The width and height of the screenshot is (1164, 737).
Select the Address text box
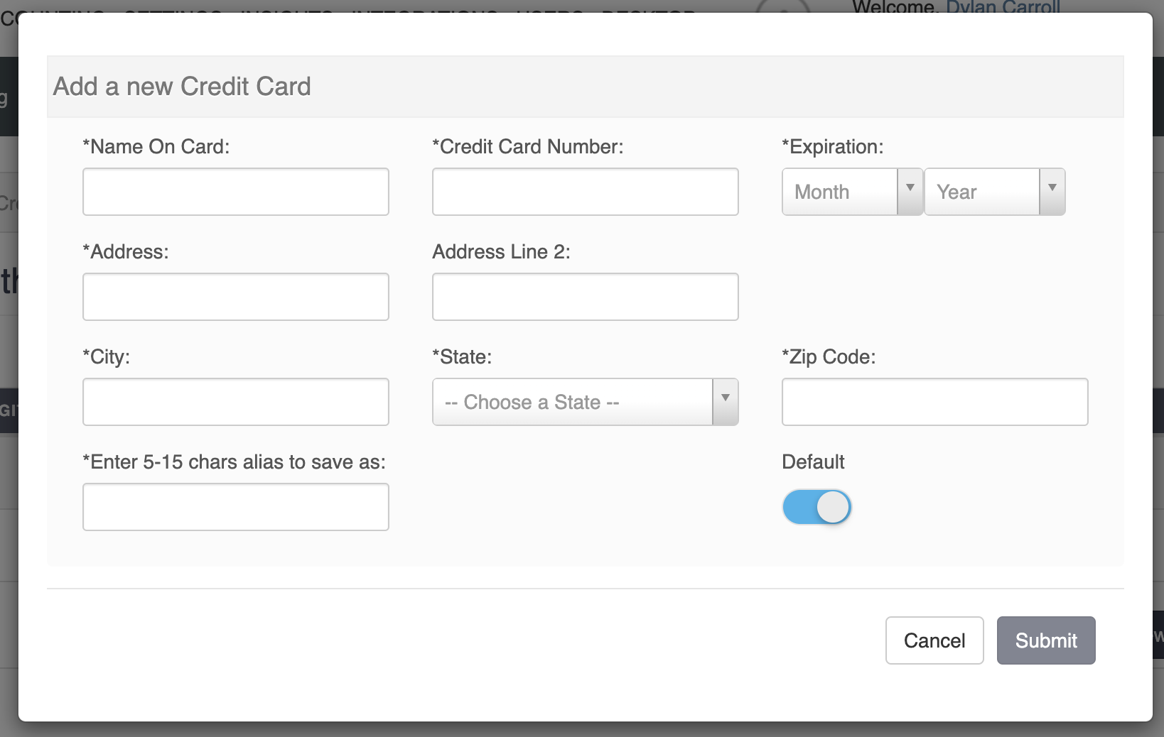point(236,297)
